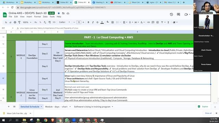Open WhatsApp from the taskbar
Screen dimensions: 219x123
pos(67,120)
